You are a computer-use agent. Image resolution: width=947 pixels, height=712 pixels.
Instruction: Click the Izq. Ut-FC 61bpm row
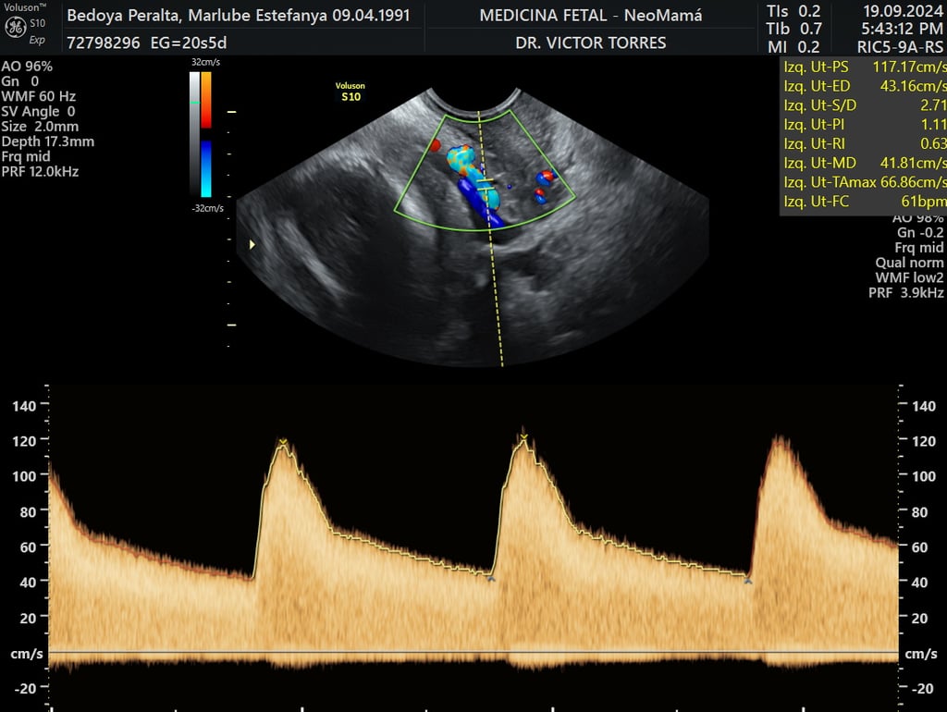865,201
